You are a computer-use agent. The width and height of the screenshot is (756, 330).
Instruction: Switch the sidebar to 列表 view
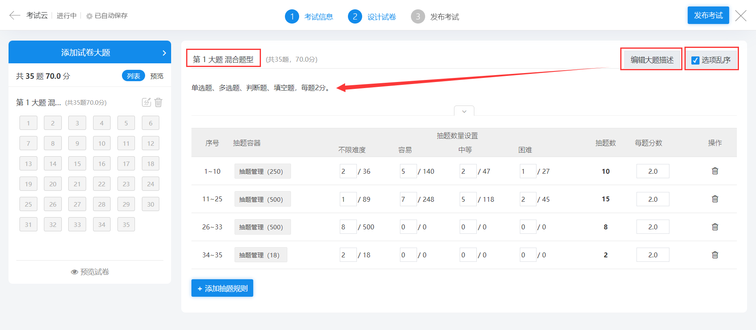133,76
